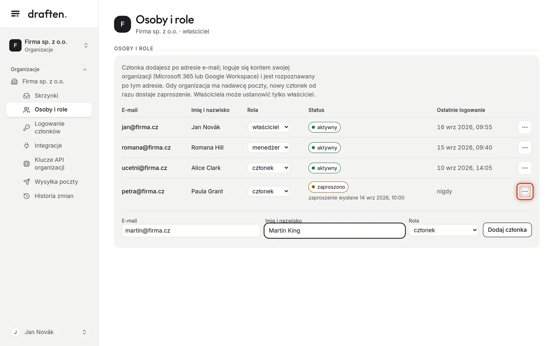The width and height of the screenshot is (555, 346).
Task: Open Skrzynki inbox section
Action: click(x=49, y=96)
